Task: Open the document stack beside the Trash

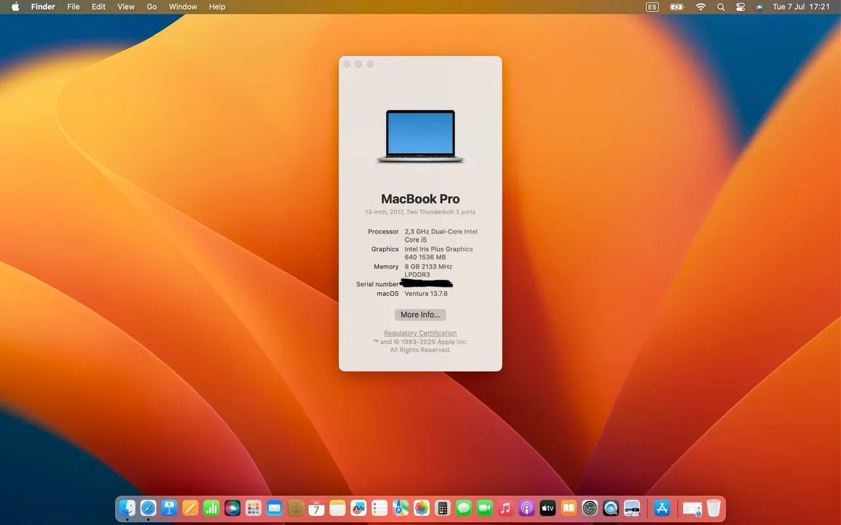Action: 693,508
